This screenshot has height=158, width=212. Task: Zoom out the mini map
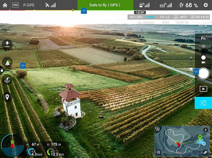[158, 152]
